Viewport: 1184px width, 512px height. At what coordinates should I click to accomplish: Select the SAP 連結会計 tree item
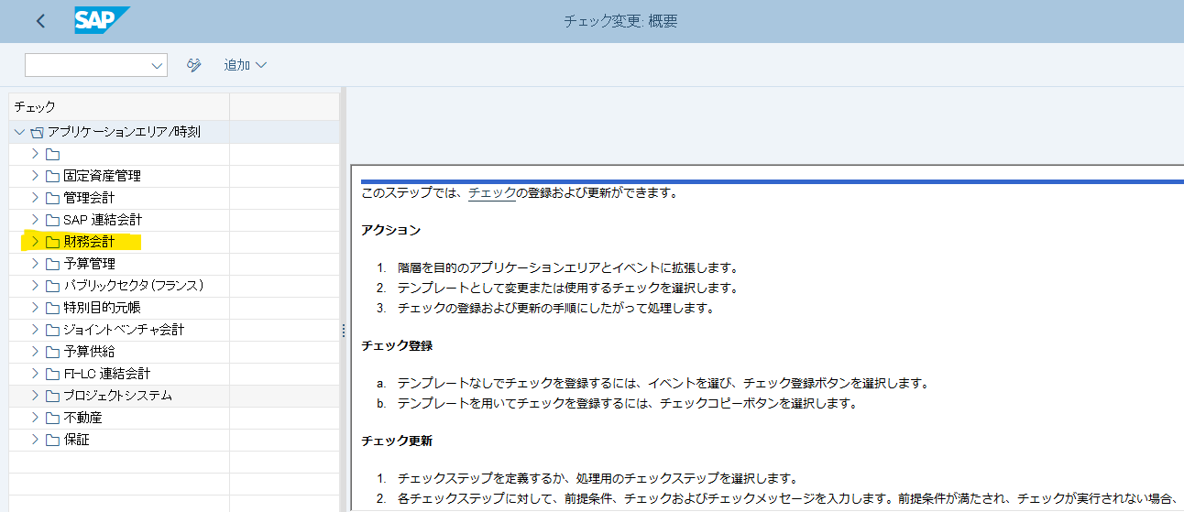coord(103,220)
